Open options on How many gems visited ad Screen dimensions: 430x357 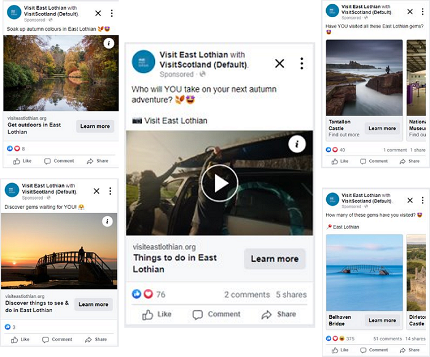[423, 200]
